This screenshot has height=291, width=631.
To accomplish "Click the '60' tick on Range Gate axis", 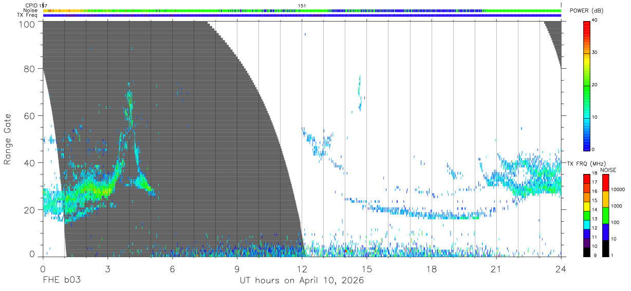I will click(x=30, y=115).
